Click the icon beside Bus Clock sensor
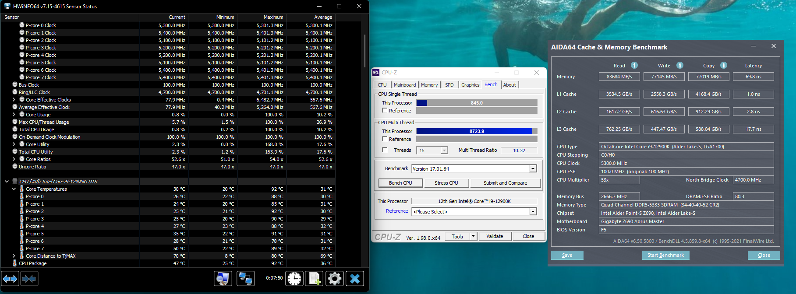Screen dimensions: 796x294 click(15, 84)
